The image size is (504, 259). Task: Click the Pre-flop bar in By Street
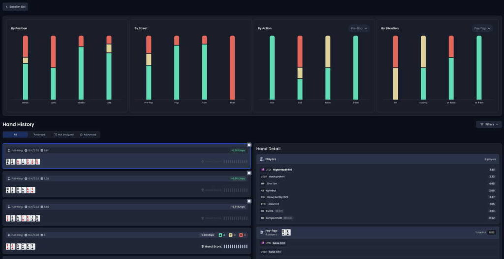click(149, 68)
